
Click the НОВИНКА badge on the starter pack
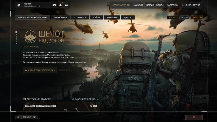click(x=30, y=106)
